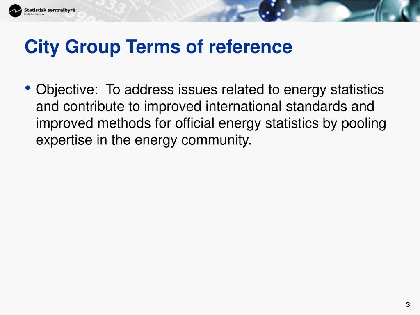Click the Statistisk sentralbyrå round logo icon
The width and height of the screenshot is (420, 315).
click(x=15, y=11)
